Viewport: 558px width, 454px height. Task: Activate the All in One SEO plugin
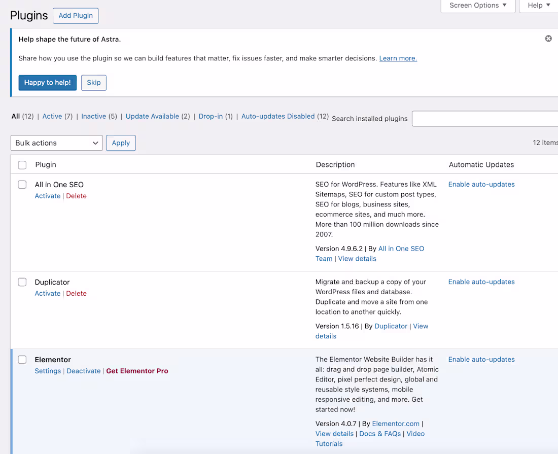tap(47, 196)
